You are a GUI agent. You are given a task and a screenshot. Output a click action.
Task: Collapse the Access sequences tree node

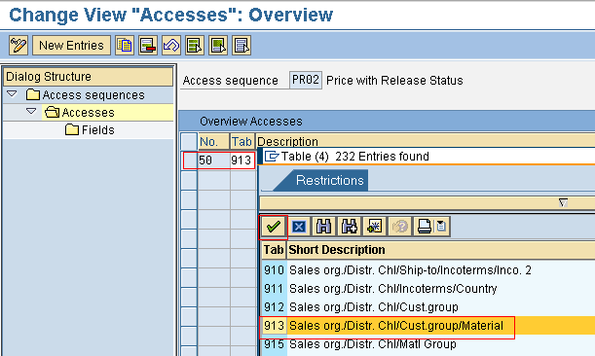coord(12,94)
